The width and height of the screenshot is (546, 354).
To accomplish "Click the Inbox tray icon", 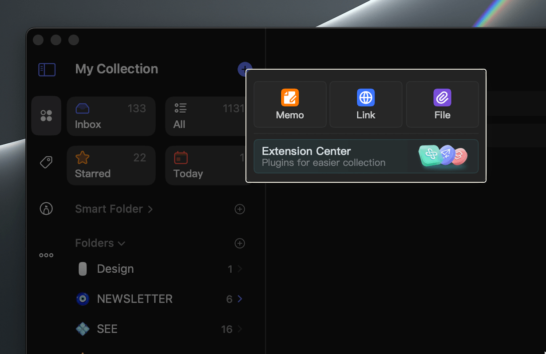I will point(83,108).
